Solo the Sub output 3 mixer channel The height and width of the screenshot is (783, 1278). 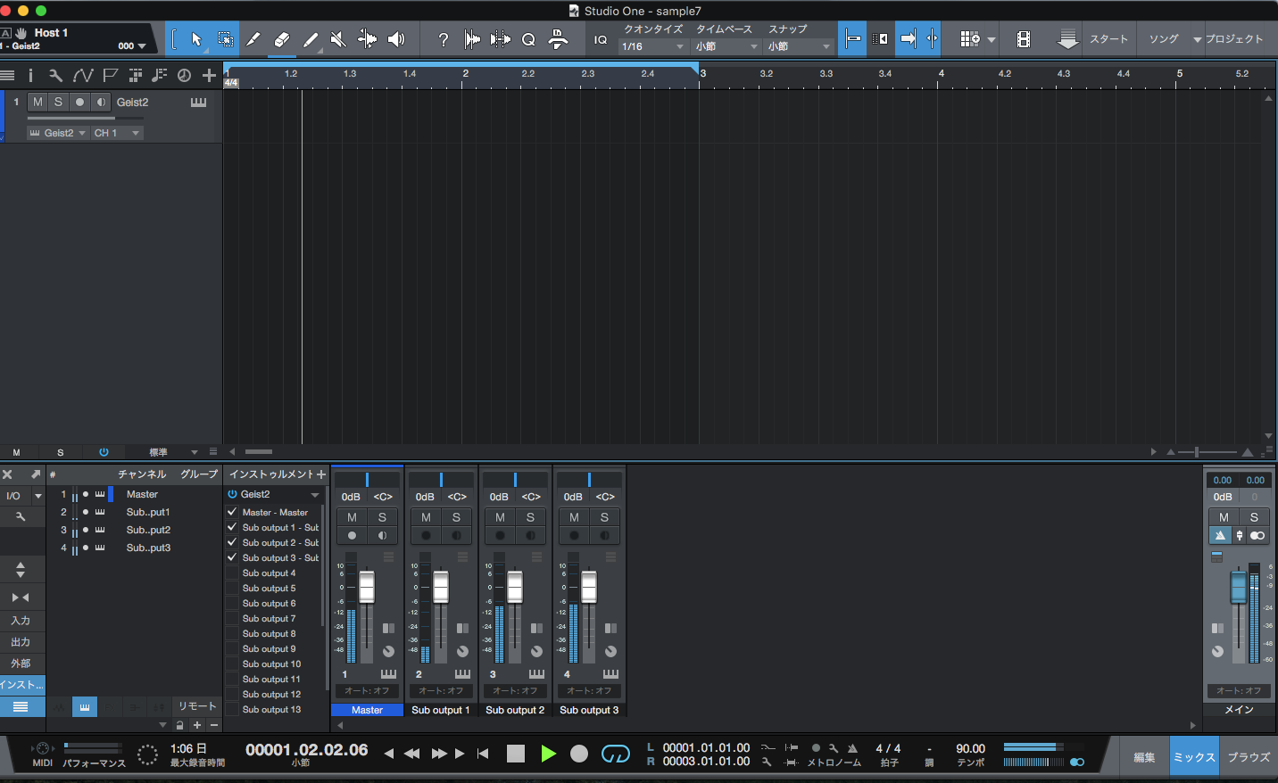(604, 517)
